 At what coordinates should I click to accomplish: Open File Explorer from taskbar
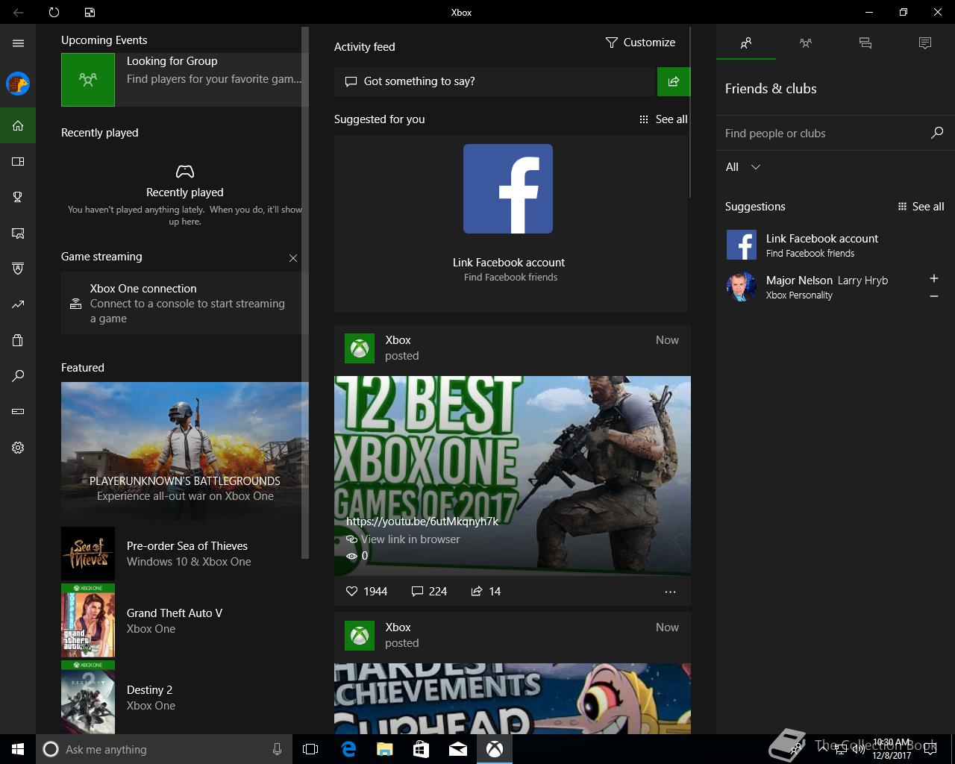[x=384, y=749]
